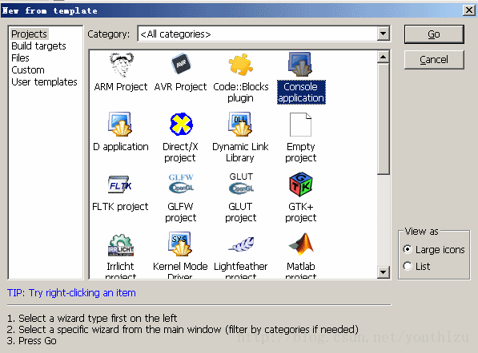Select the Direct/X project icon

coord(181,124)
